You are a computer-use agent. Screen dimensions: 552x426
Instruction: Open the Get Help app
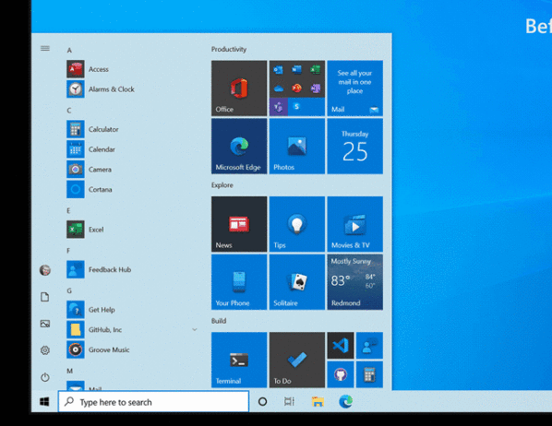tap(132, 310)
